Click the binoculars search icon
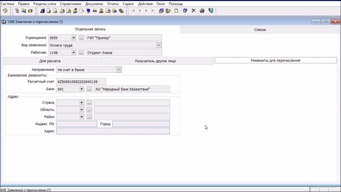The image size is (341, 192). [x=95, y=11]
